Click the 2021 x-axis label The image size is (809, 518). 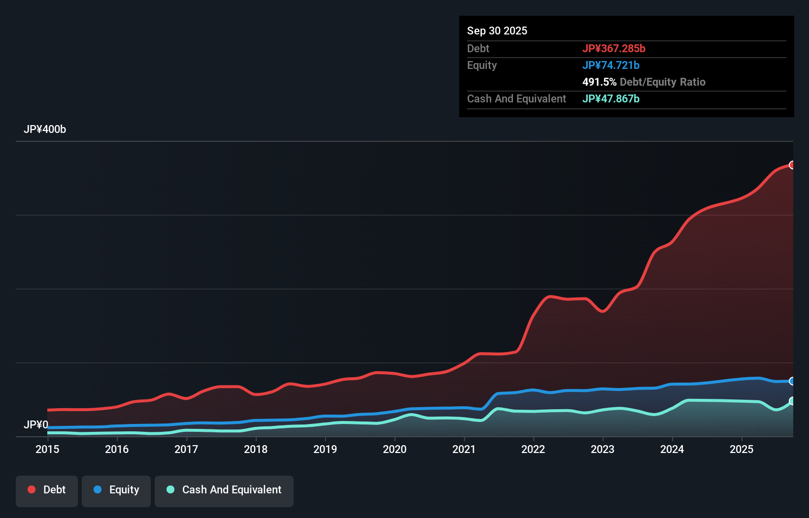pyautogui.click(x=464, y=449)
